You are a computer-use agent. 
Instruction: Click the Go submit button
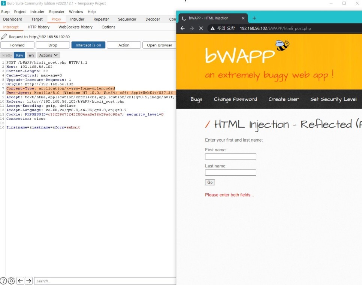tap(210, 182)
